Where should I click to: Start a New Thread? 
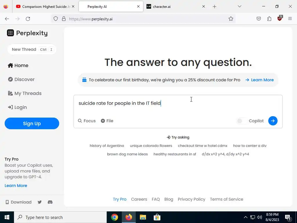click(x=32, y=49)
